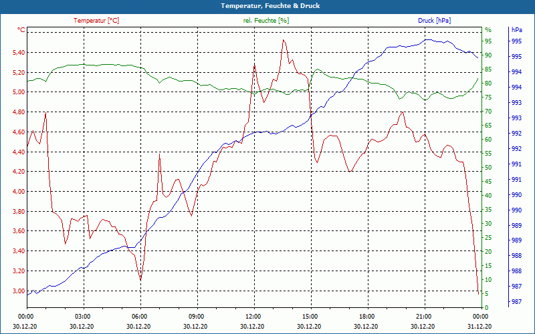Click the green 15 humidity axis tick
This screenshot has width=535, height=334.
(x=488, y=266)
